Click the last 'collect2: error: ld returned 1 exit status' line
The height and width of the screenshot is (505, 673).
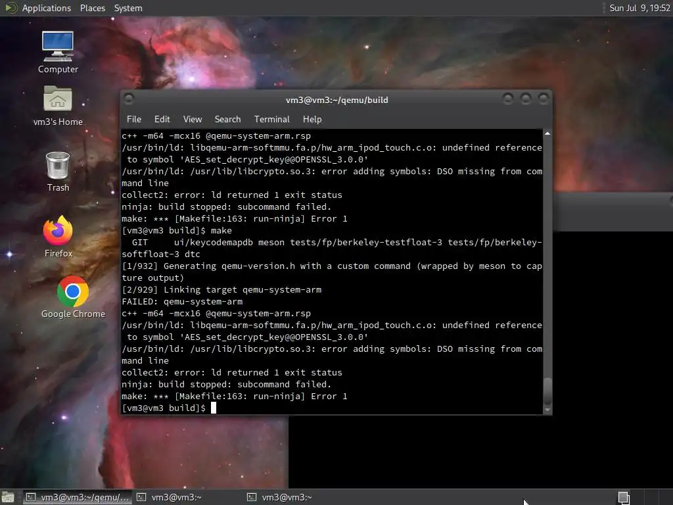coord(232,373)
